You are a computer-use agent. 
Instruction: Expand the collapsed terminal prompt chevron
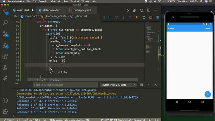[14, 116]
